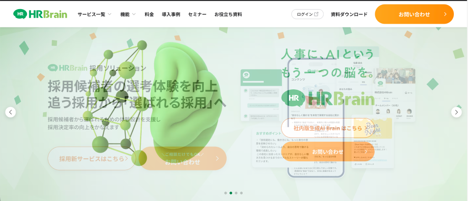Screen dimensions: 468x201
Task: Select the third carousel pagination dot
Action: 236,193
